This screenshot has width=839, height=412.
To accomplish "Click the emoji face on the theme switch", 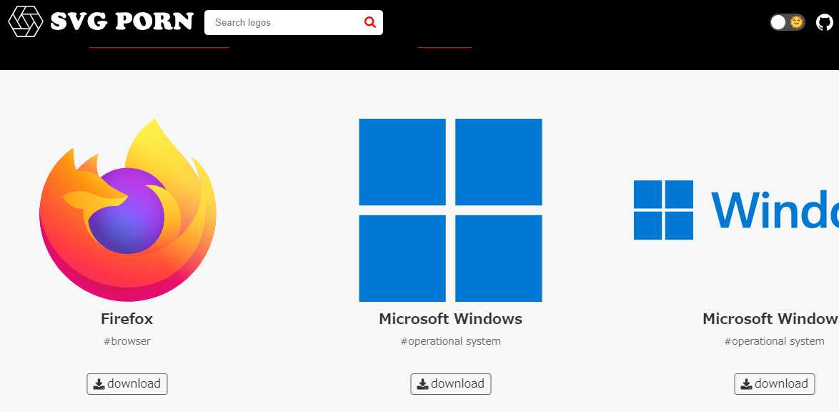I will pyautogui.click(x=795, y=22).
